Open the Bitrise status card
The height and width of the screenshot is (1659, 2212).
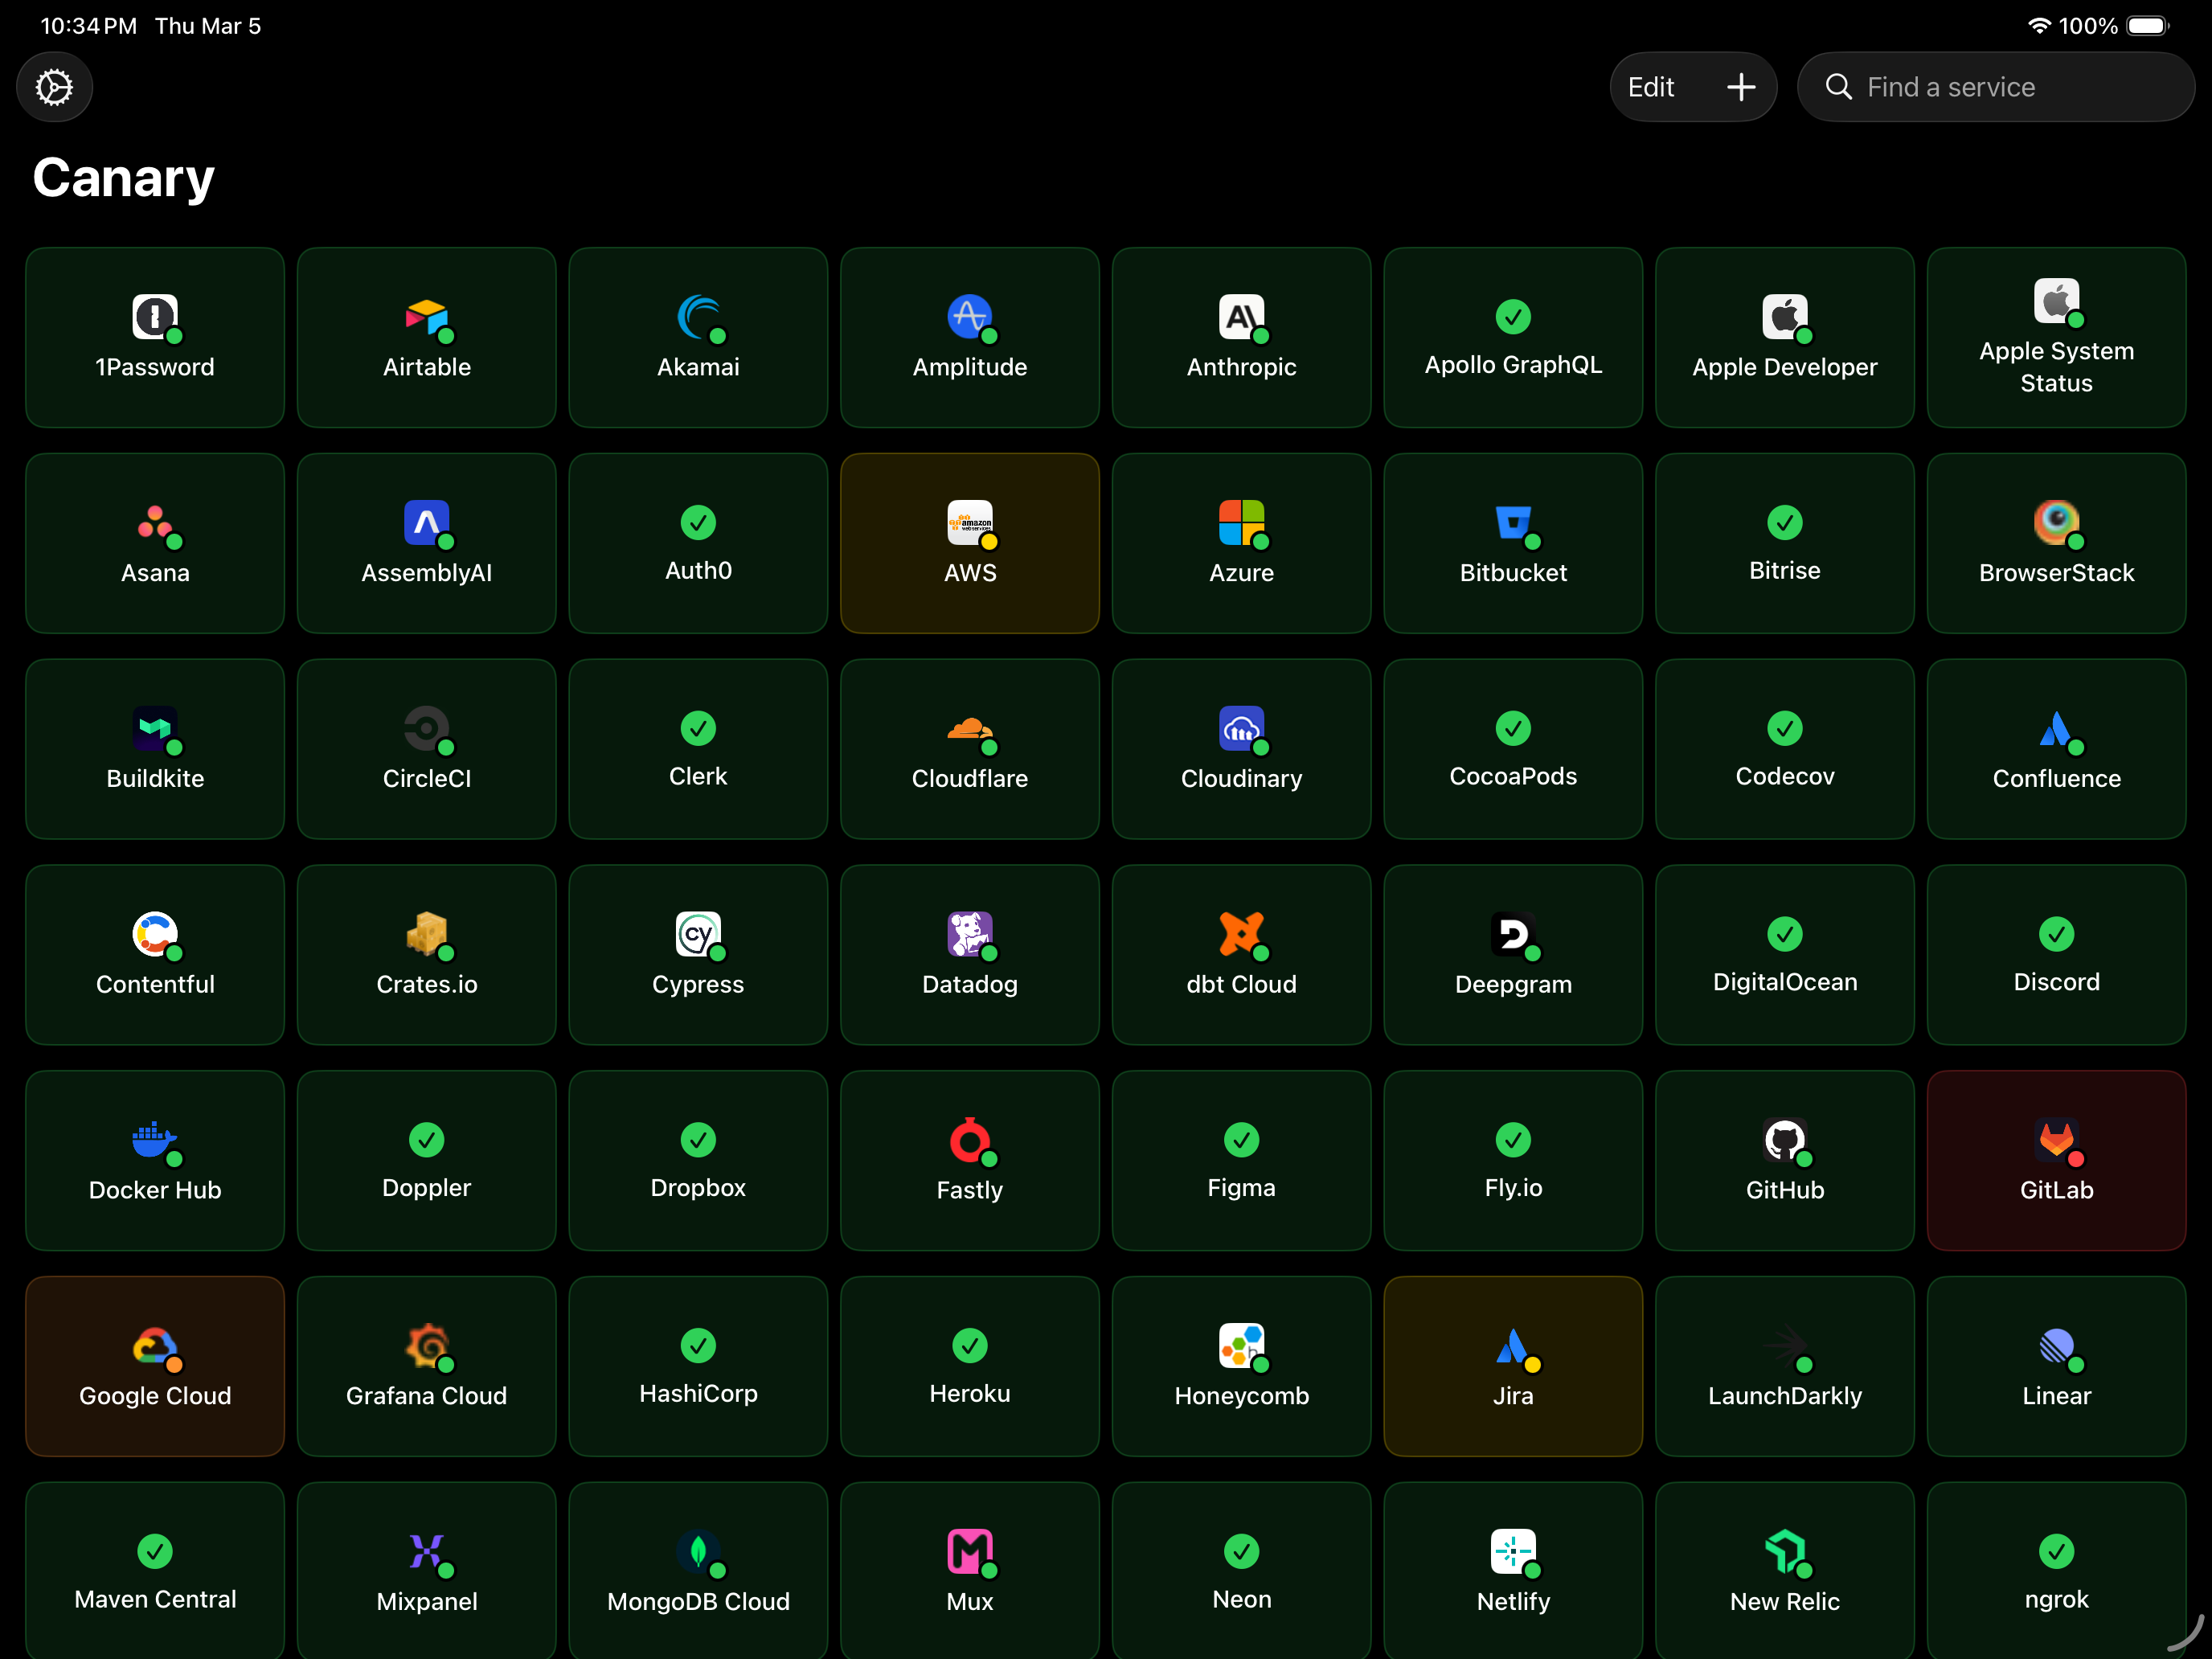coord(1785,543)
